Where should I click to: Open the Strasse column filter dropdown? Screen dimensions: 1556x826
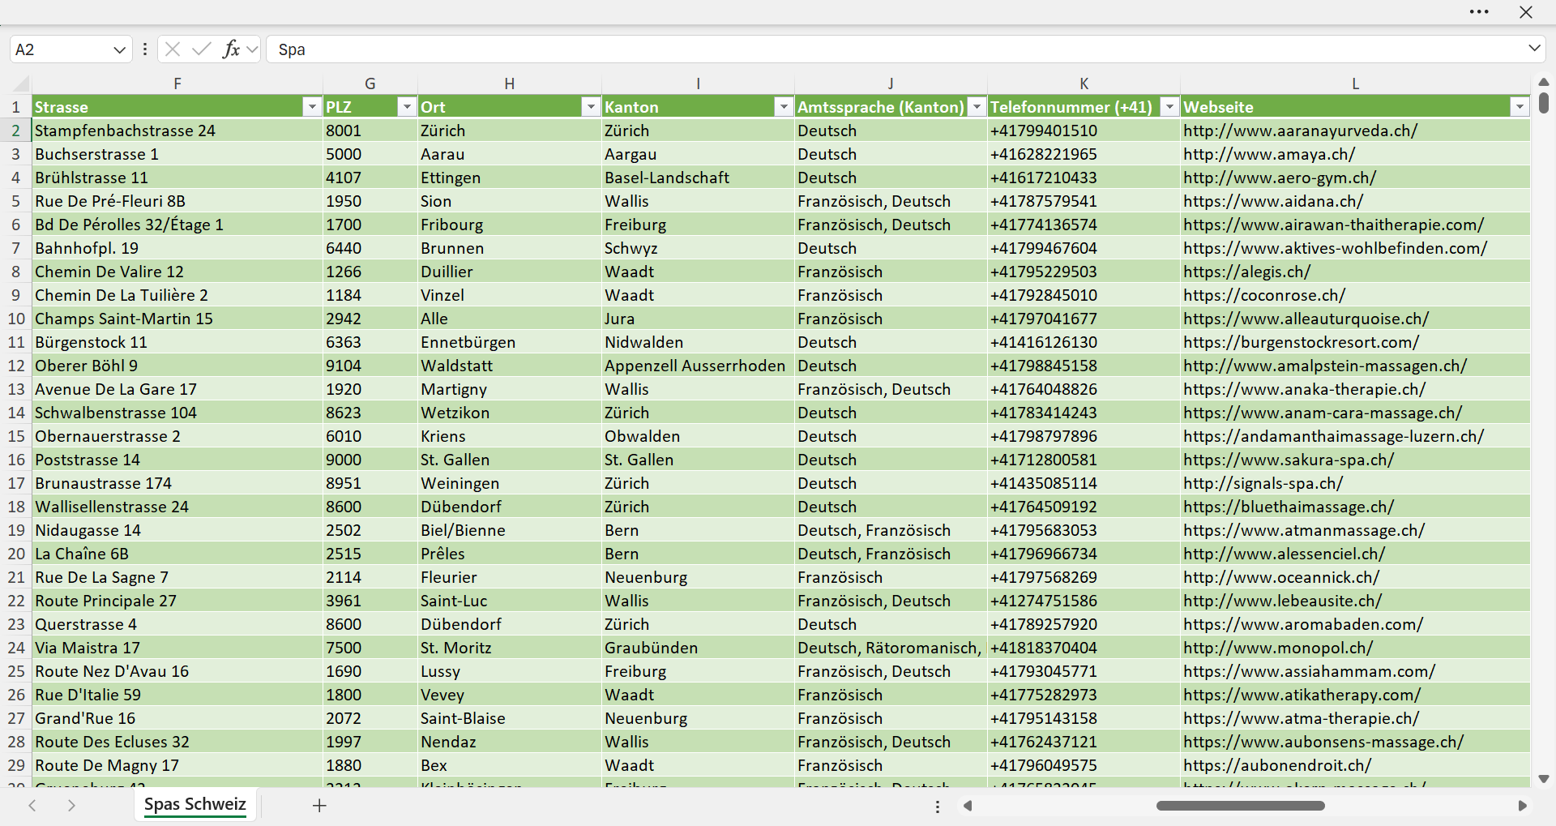[312, 107]
